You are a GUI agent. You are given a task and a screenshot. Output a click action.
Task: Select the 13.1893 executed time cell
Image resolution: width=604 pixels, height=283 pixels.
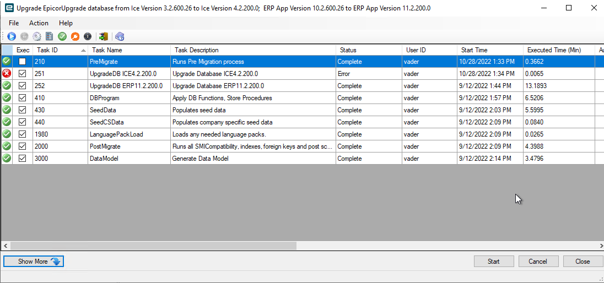click(559, 85)
